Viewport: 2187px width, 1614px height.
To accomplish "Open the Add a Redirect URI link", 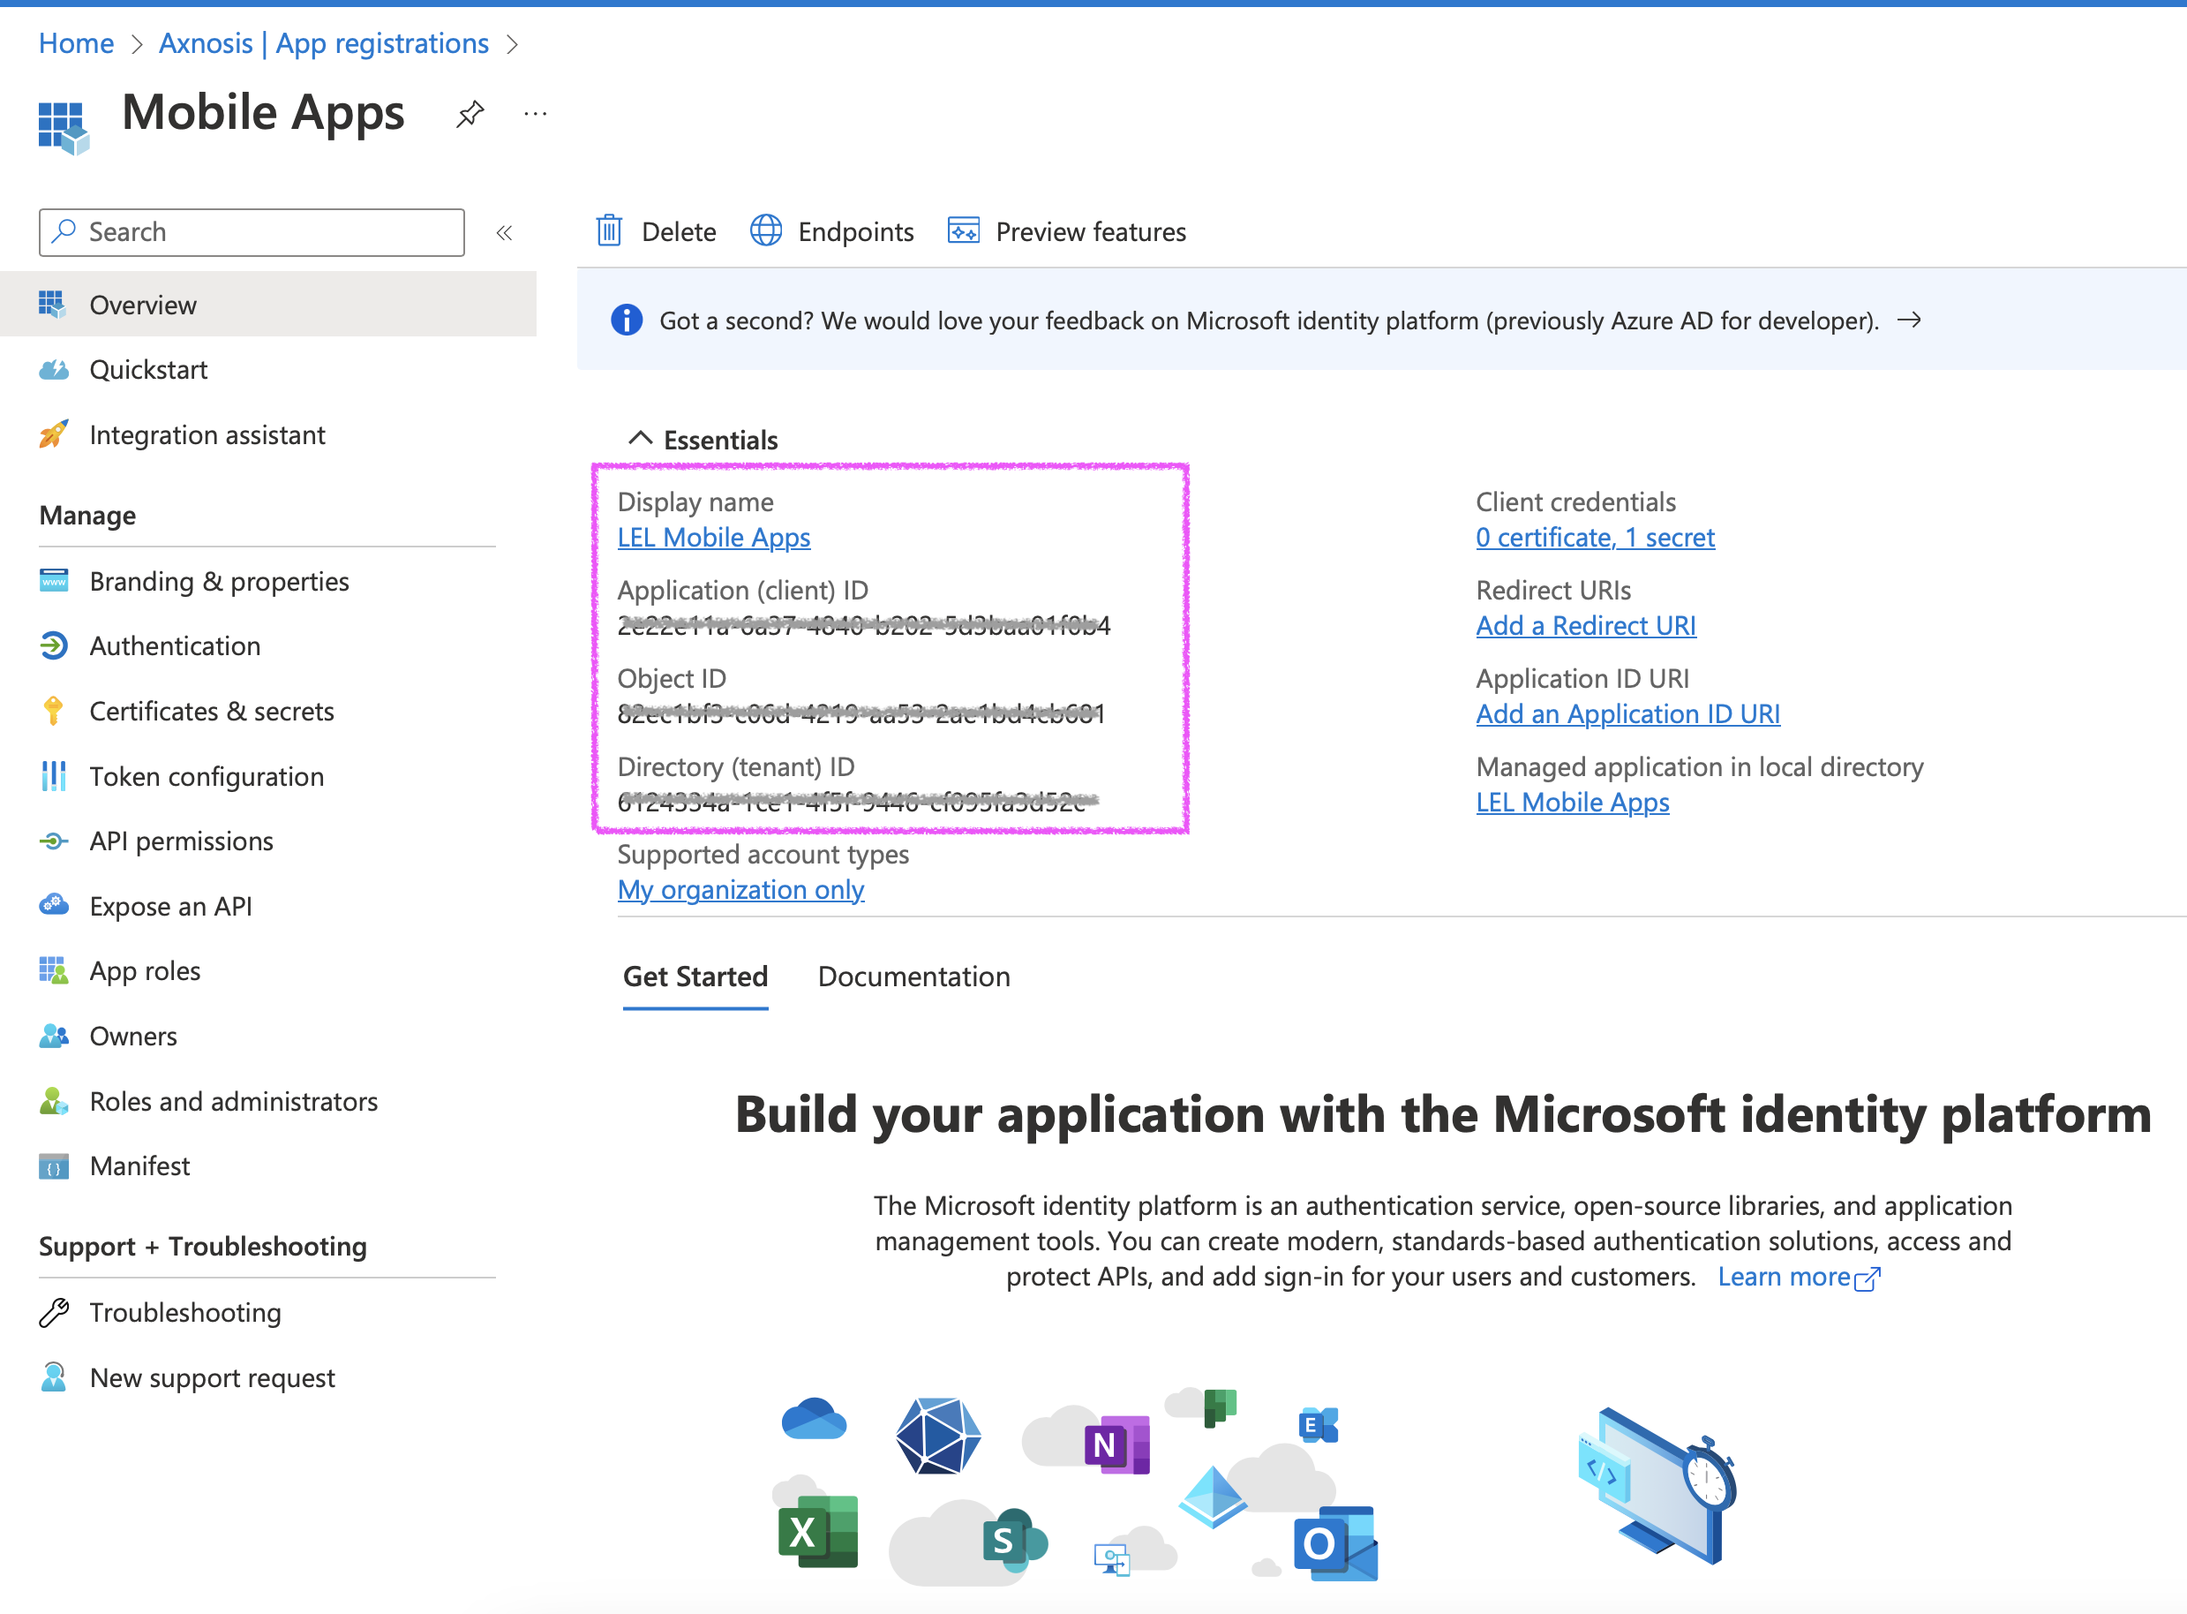I will point(1586,625).
